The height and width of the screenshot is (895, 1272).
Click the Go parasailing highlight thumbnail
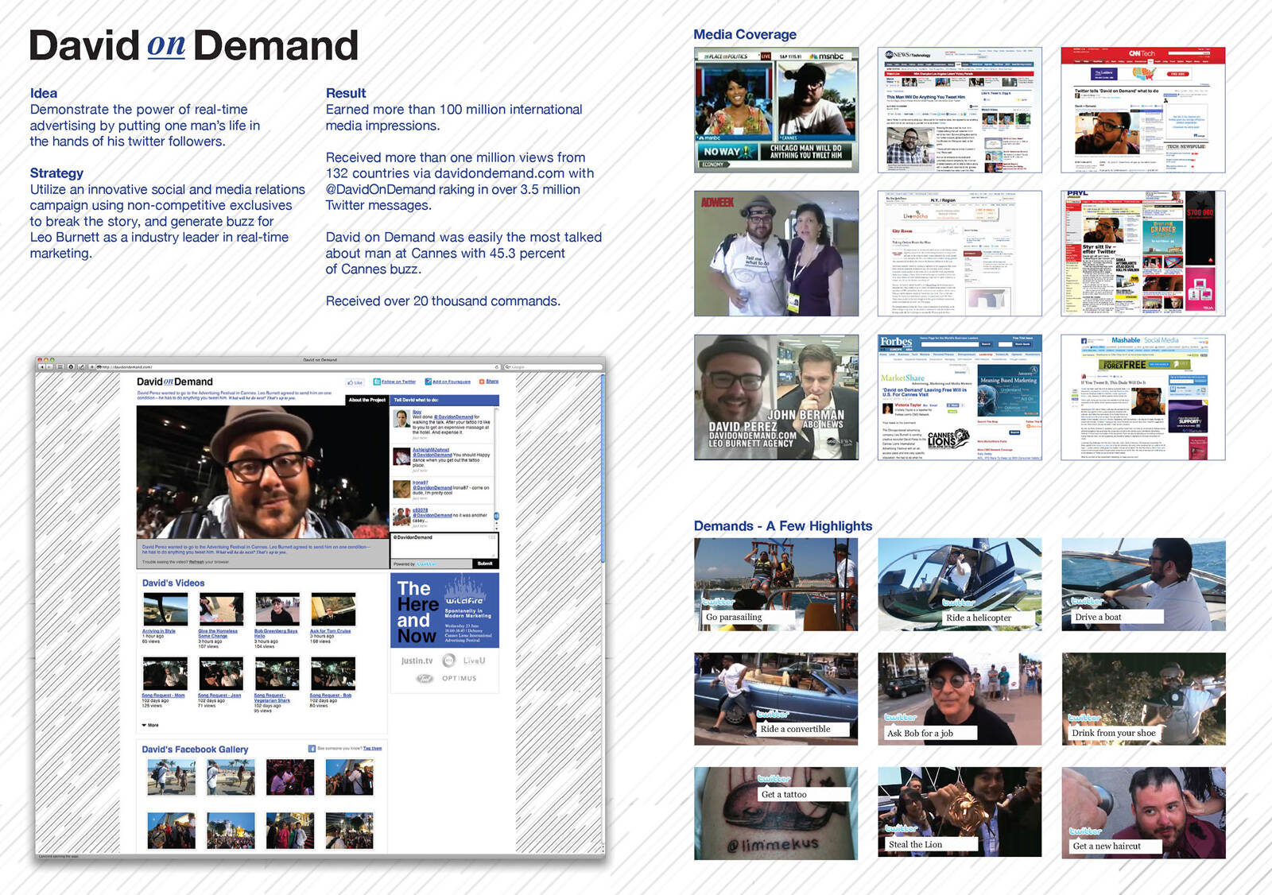776,584
